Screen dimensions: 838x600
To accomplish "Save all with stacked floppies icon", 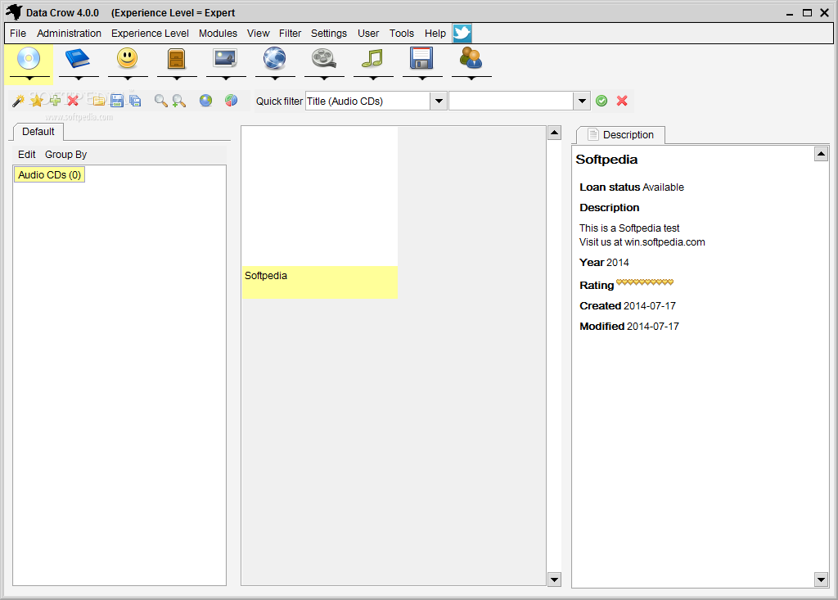I will click(x=135, y=101).
